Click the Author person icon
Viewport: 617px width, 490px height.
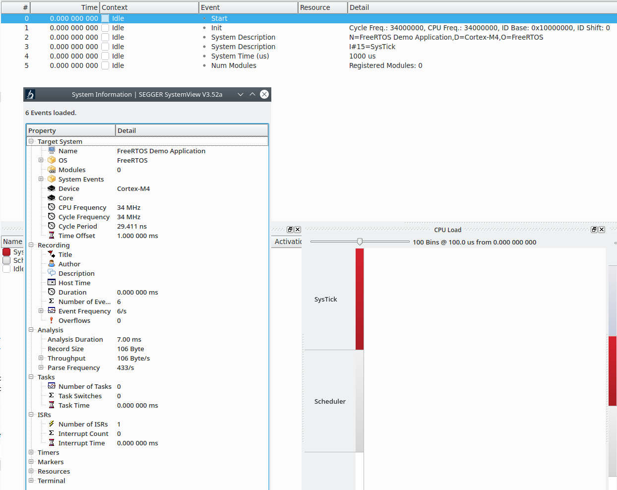pyautogui.click(x=52, y=264)
